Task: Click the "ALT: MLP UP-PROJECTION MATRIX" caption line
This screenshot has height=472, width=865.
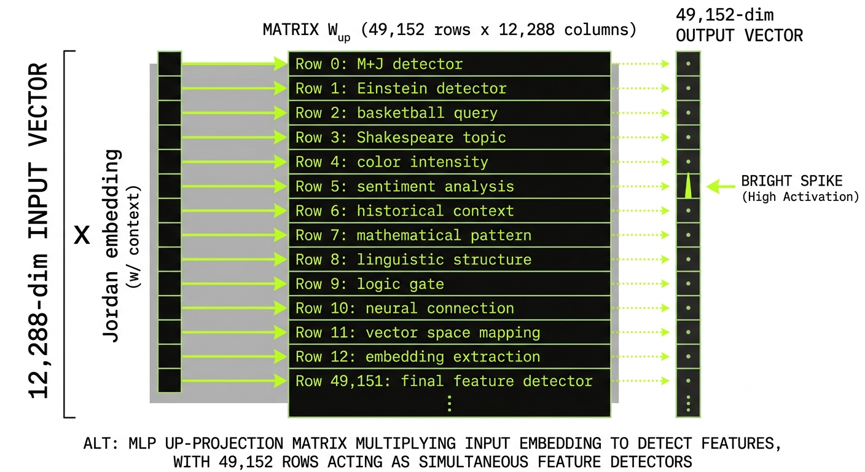Action: 432,443
